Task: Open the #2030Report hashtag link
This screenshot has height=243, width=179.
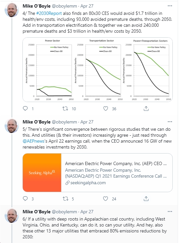Action: 49,13
